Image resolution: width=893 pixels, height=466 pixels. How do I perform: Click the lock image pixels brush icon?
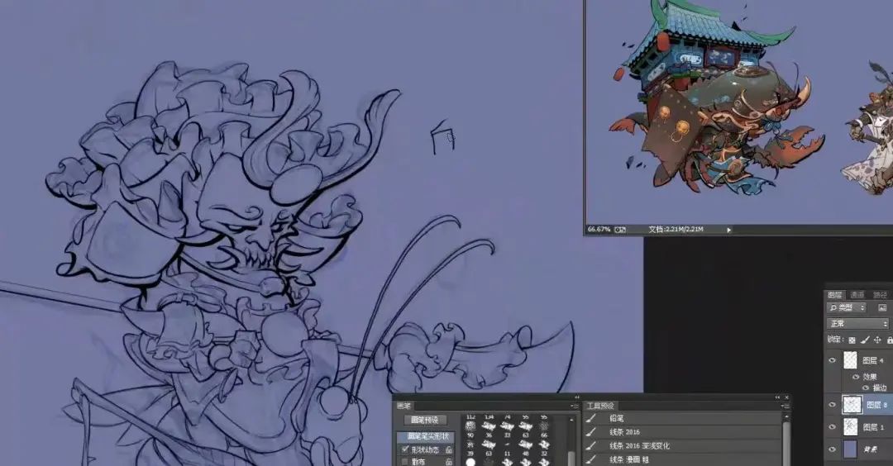865,340
